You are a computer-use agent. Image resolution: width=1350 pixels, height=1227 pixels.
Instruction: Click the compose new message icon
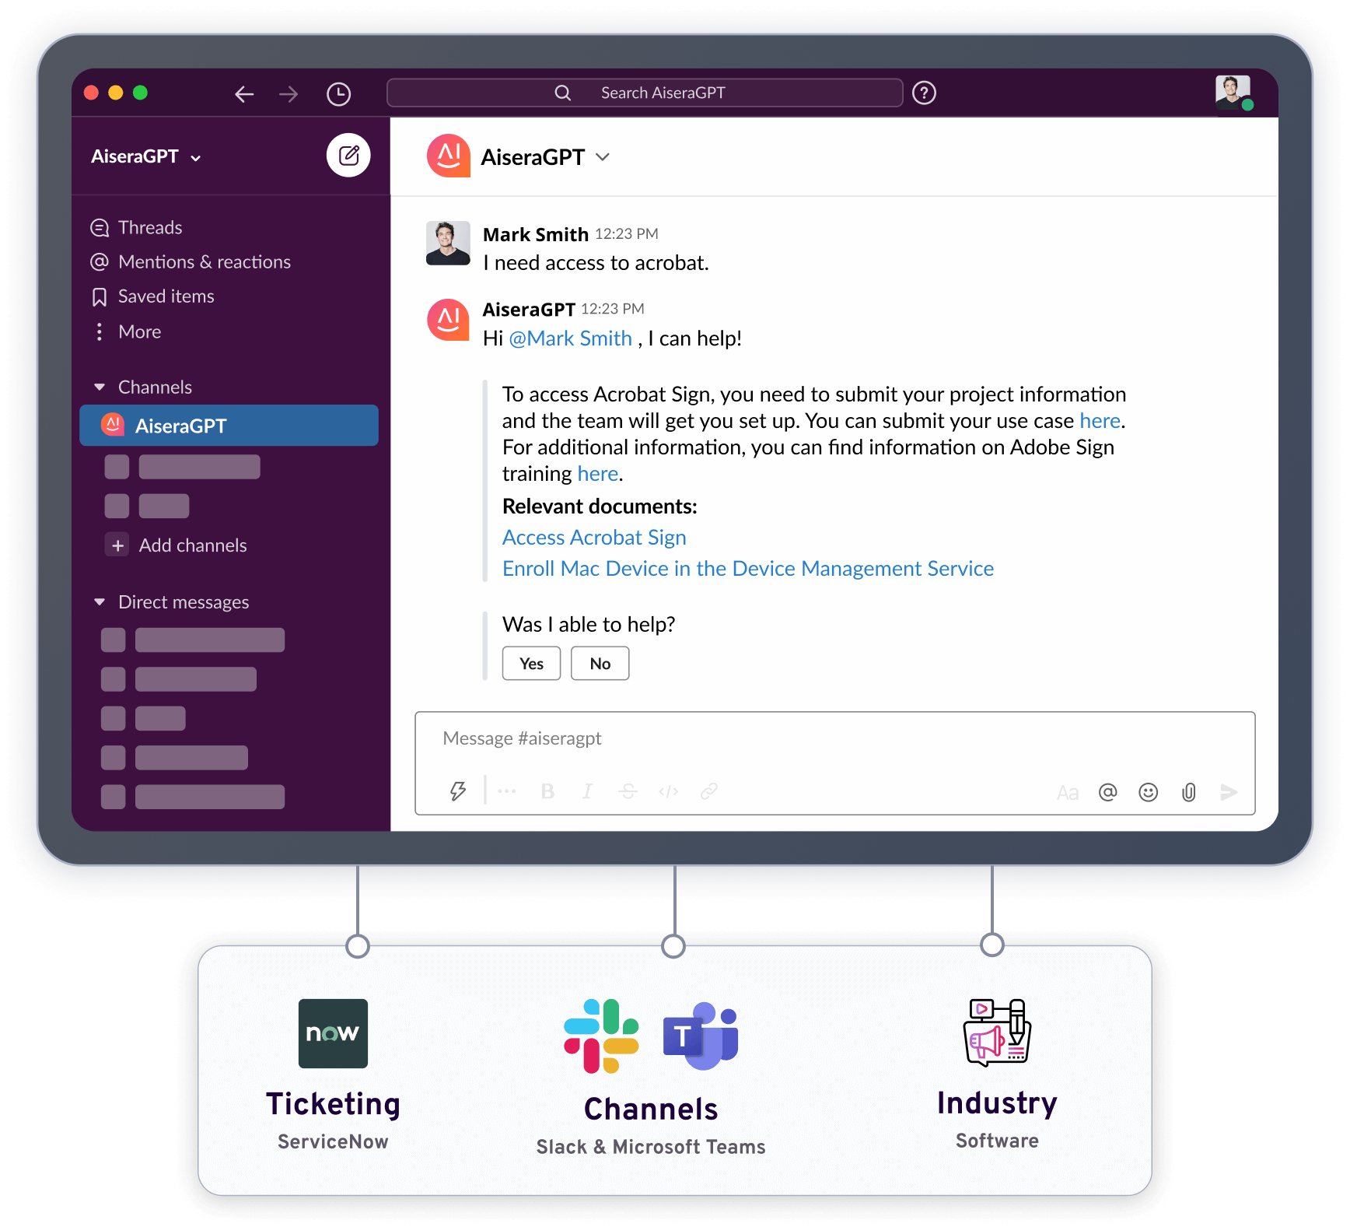pyautogui.click(x=348, y=156)
